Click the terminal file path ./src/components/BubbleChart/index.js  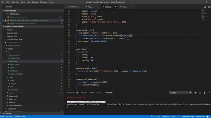(86, 102)
